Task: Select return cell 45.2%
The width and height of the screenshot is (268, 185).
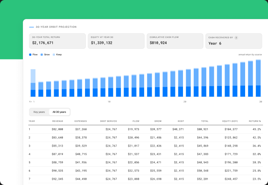Action: click(x=257, y=129)
